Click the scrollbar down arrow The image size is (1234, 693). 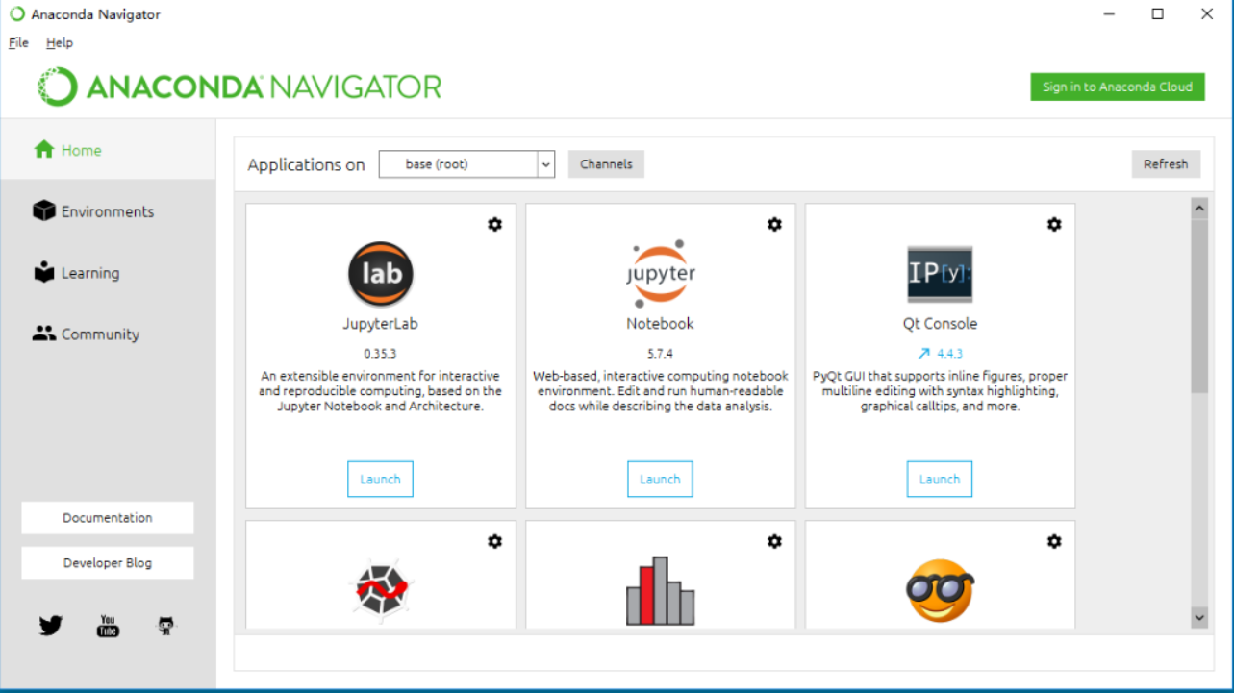click(x=1199, y=617)
